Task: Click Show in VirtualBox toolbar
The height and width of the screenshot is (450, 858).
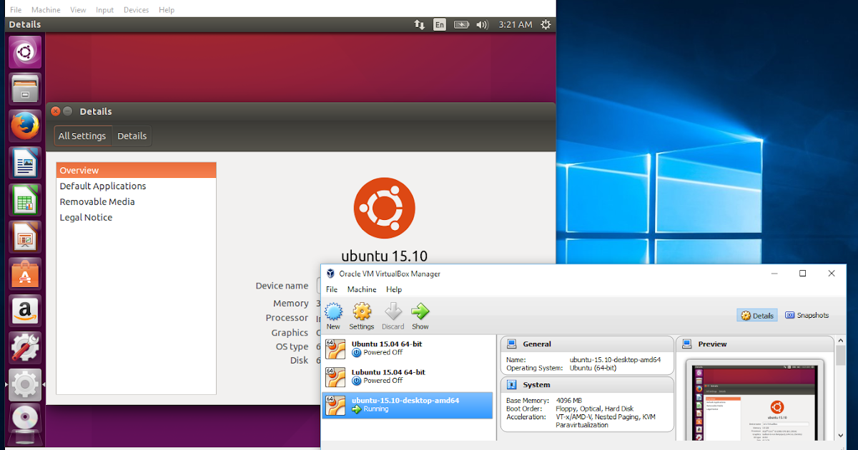Action: coord(420,316)
